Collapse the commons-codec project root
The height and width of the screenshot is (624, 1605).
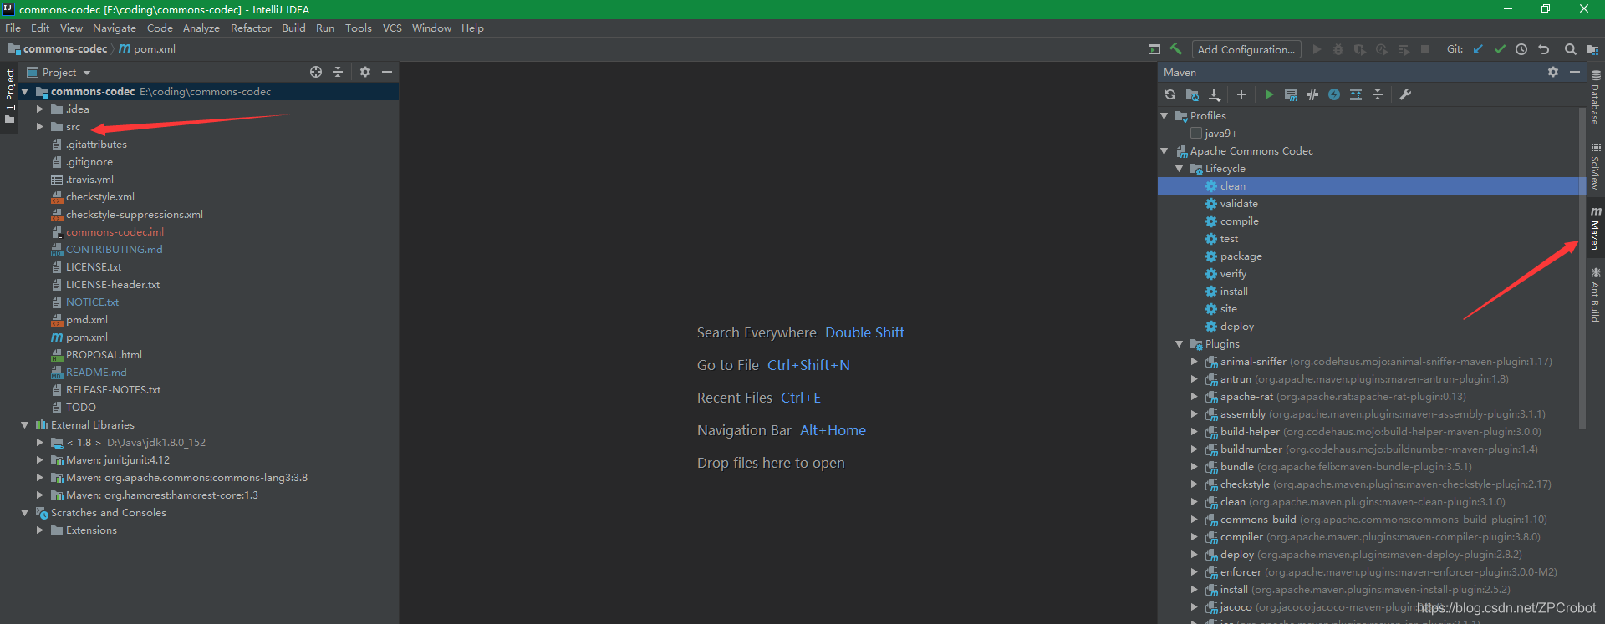coord(25,92)
